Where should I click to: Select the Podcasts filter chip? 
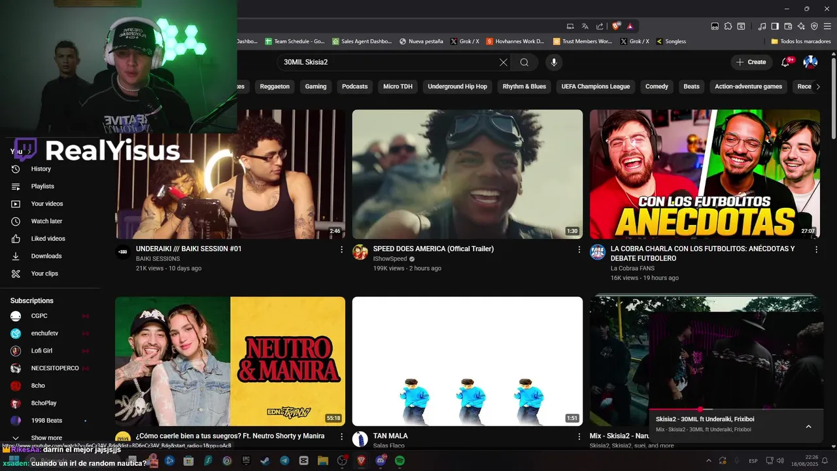coord(355,86)
